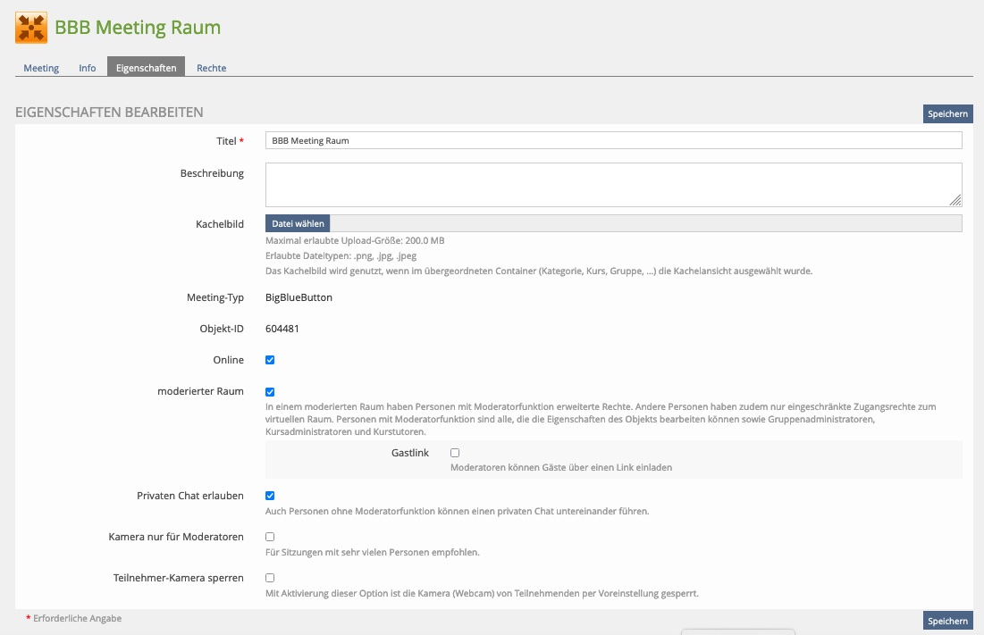The height and width of the screenshot is (635, 984).
Task: Click the green BBB Meeting Raum heading
Action: (138, 28)
